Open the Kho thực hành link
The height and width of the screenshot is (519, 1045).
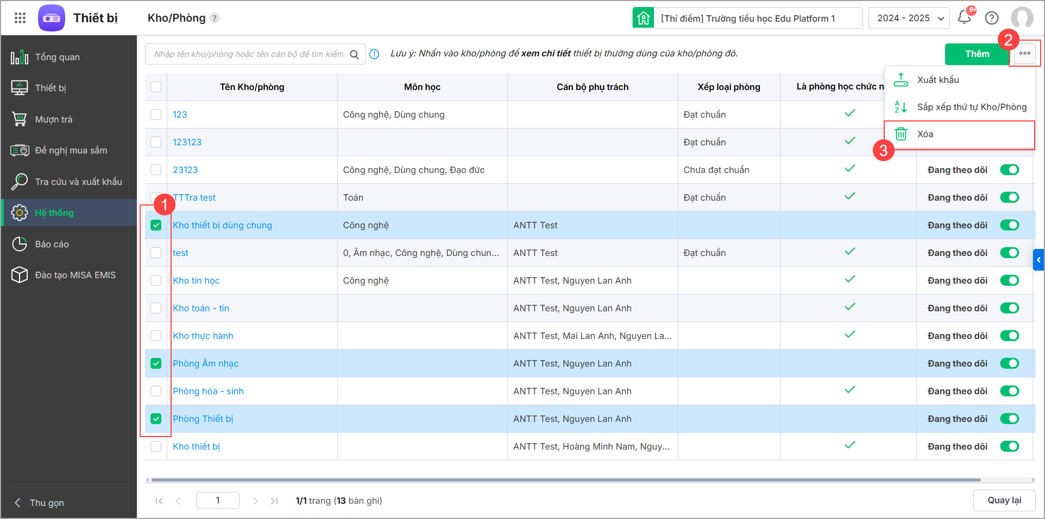coord(203,336)
